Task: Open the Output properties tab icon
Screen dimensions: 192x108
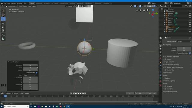Action: tap(160, 49)
